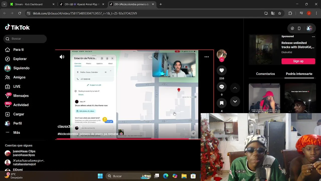Open the Cargar upload page
This screenshot has height=181, width=321.
click(15, 114)
